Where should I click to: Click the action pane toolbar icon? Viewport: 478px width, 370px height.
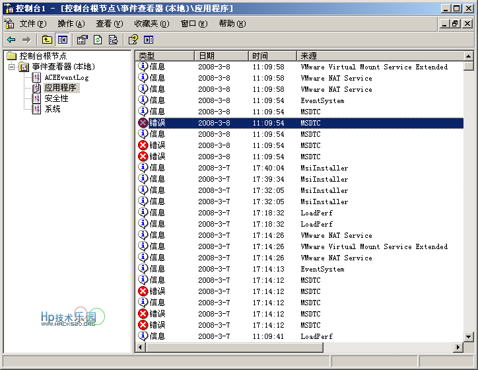tap(149, 40)
